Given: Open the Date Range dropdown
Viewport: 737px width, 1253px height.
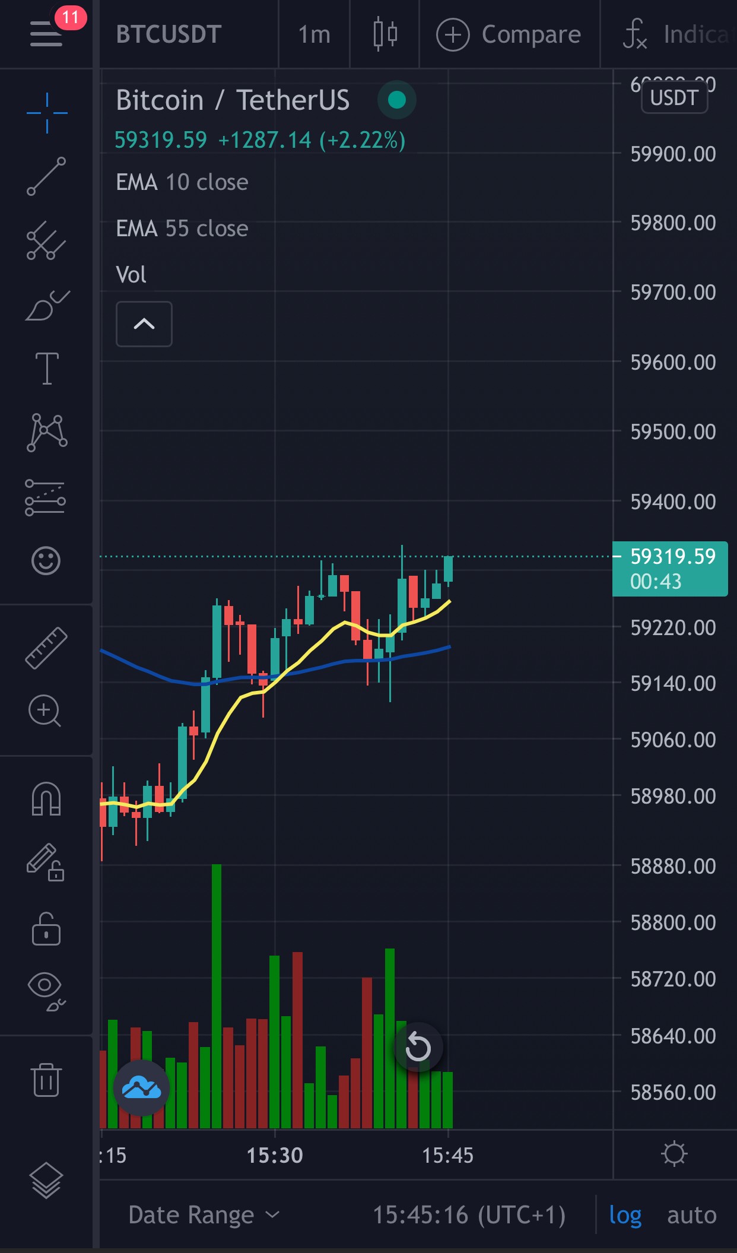Looking at the screenshot, I should point(204,1215).
